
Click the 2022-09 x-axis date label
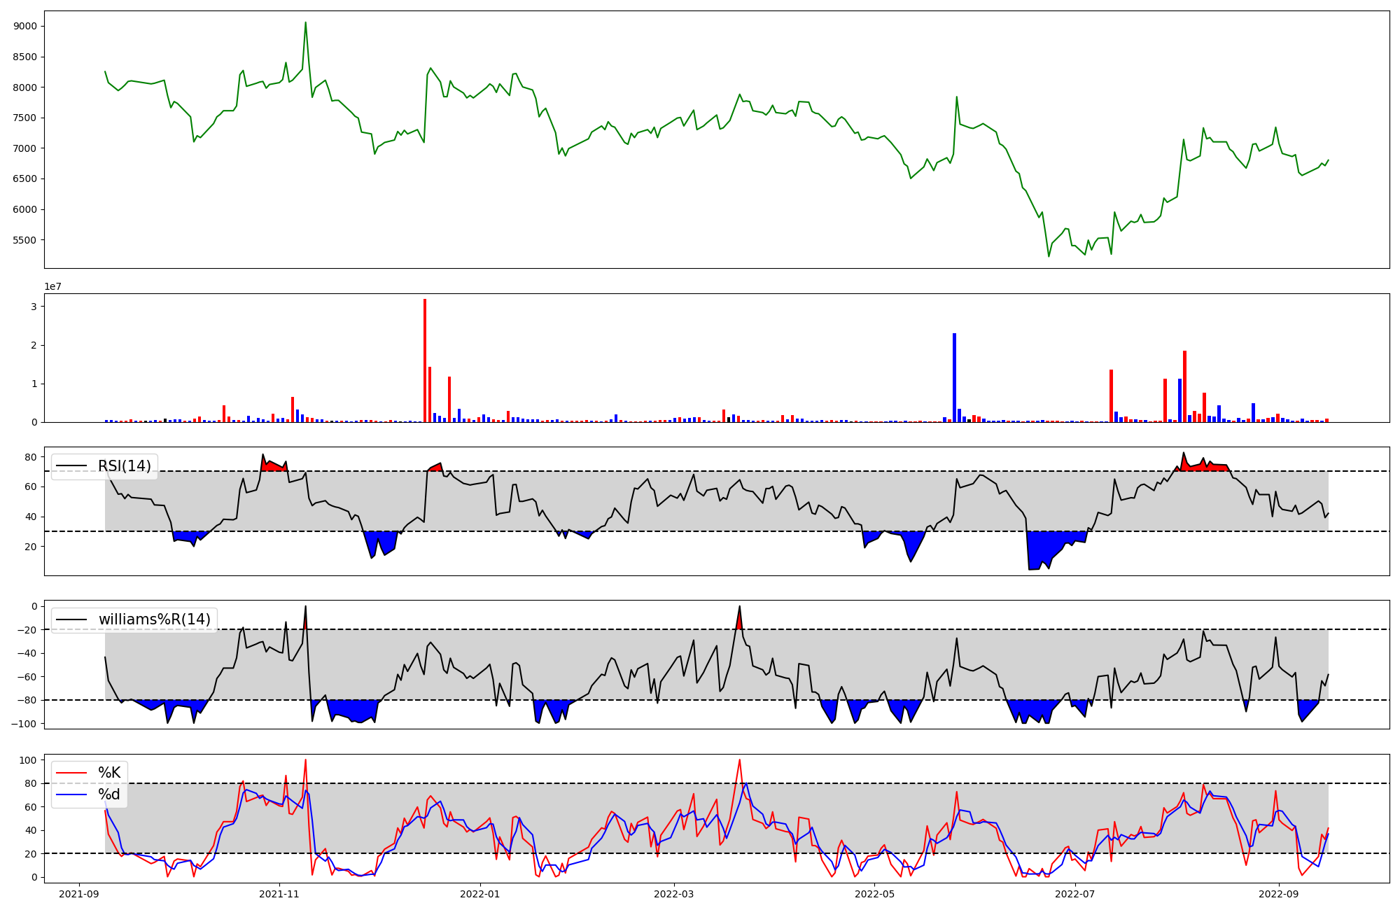(x=1278, y=894)
